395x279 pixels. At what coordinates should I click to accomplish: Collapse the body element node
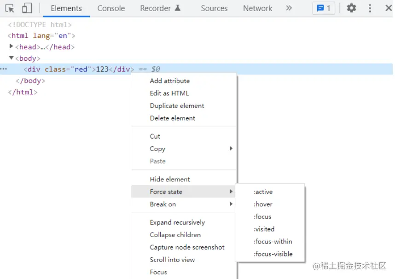pos(11,58)
